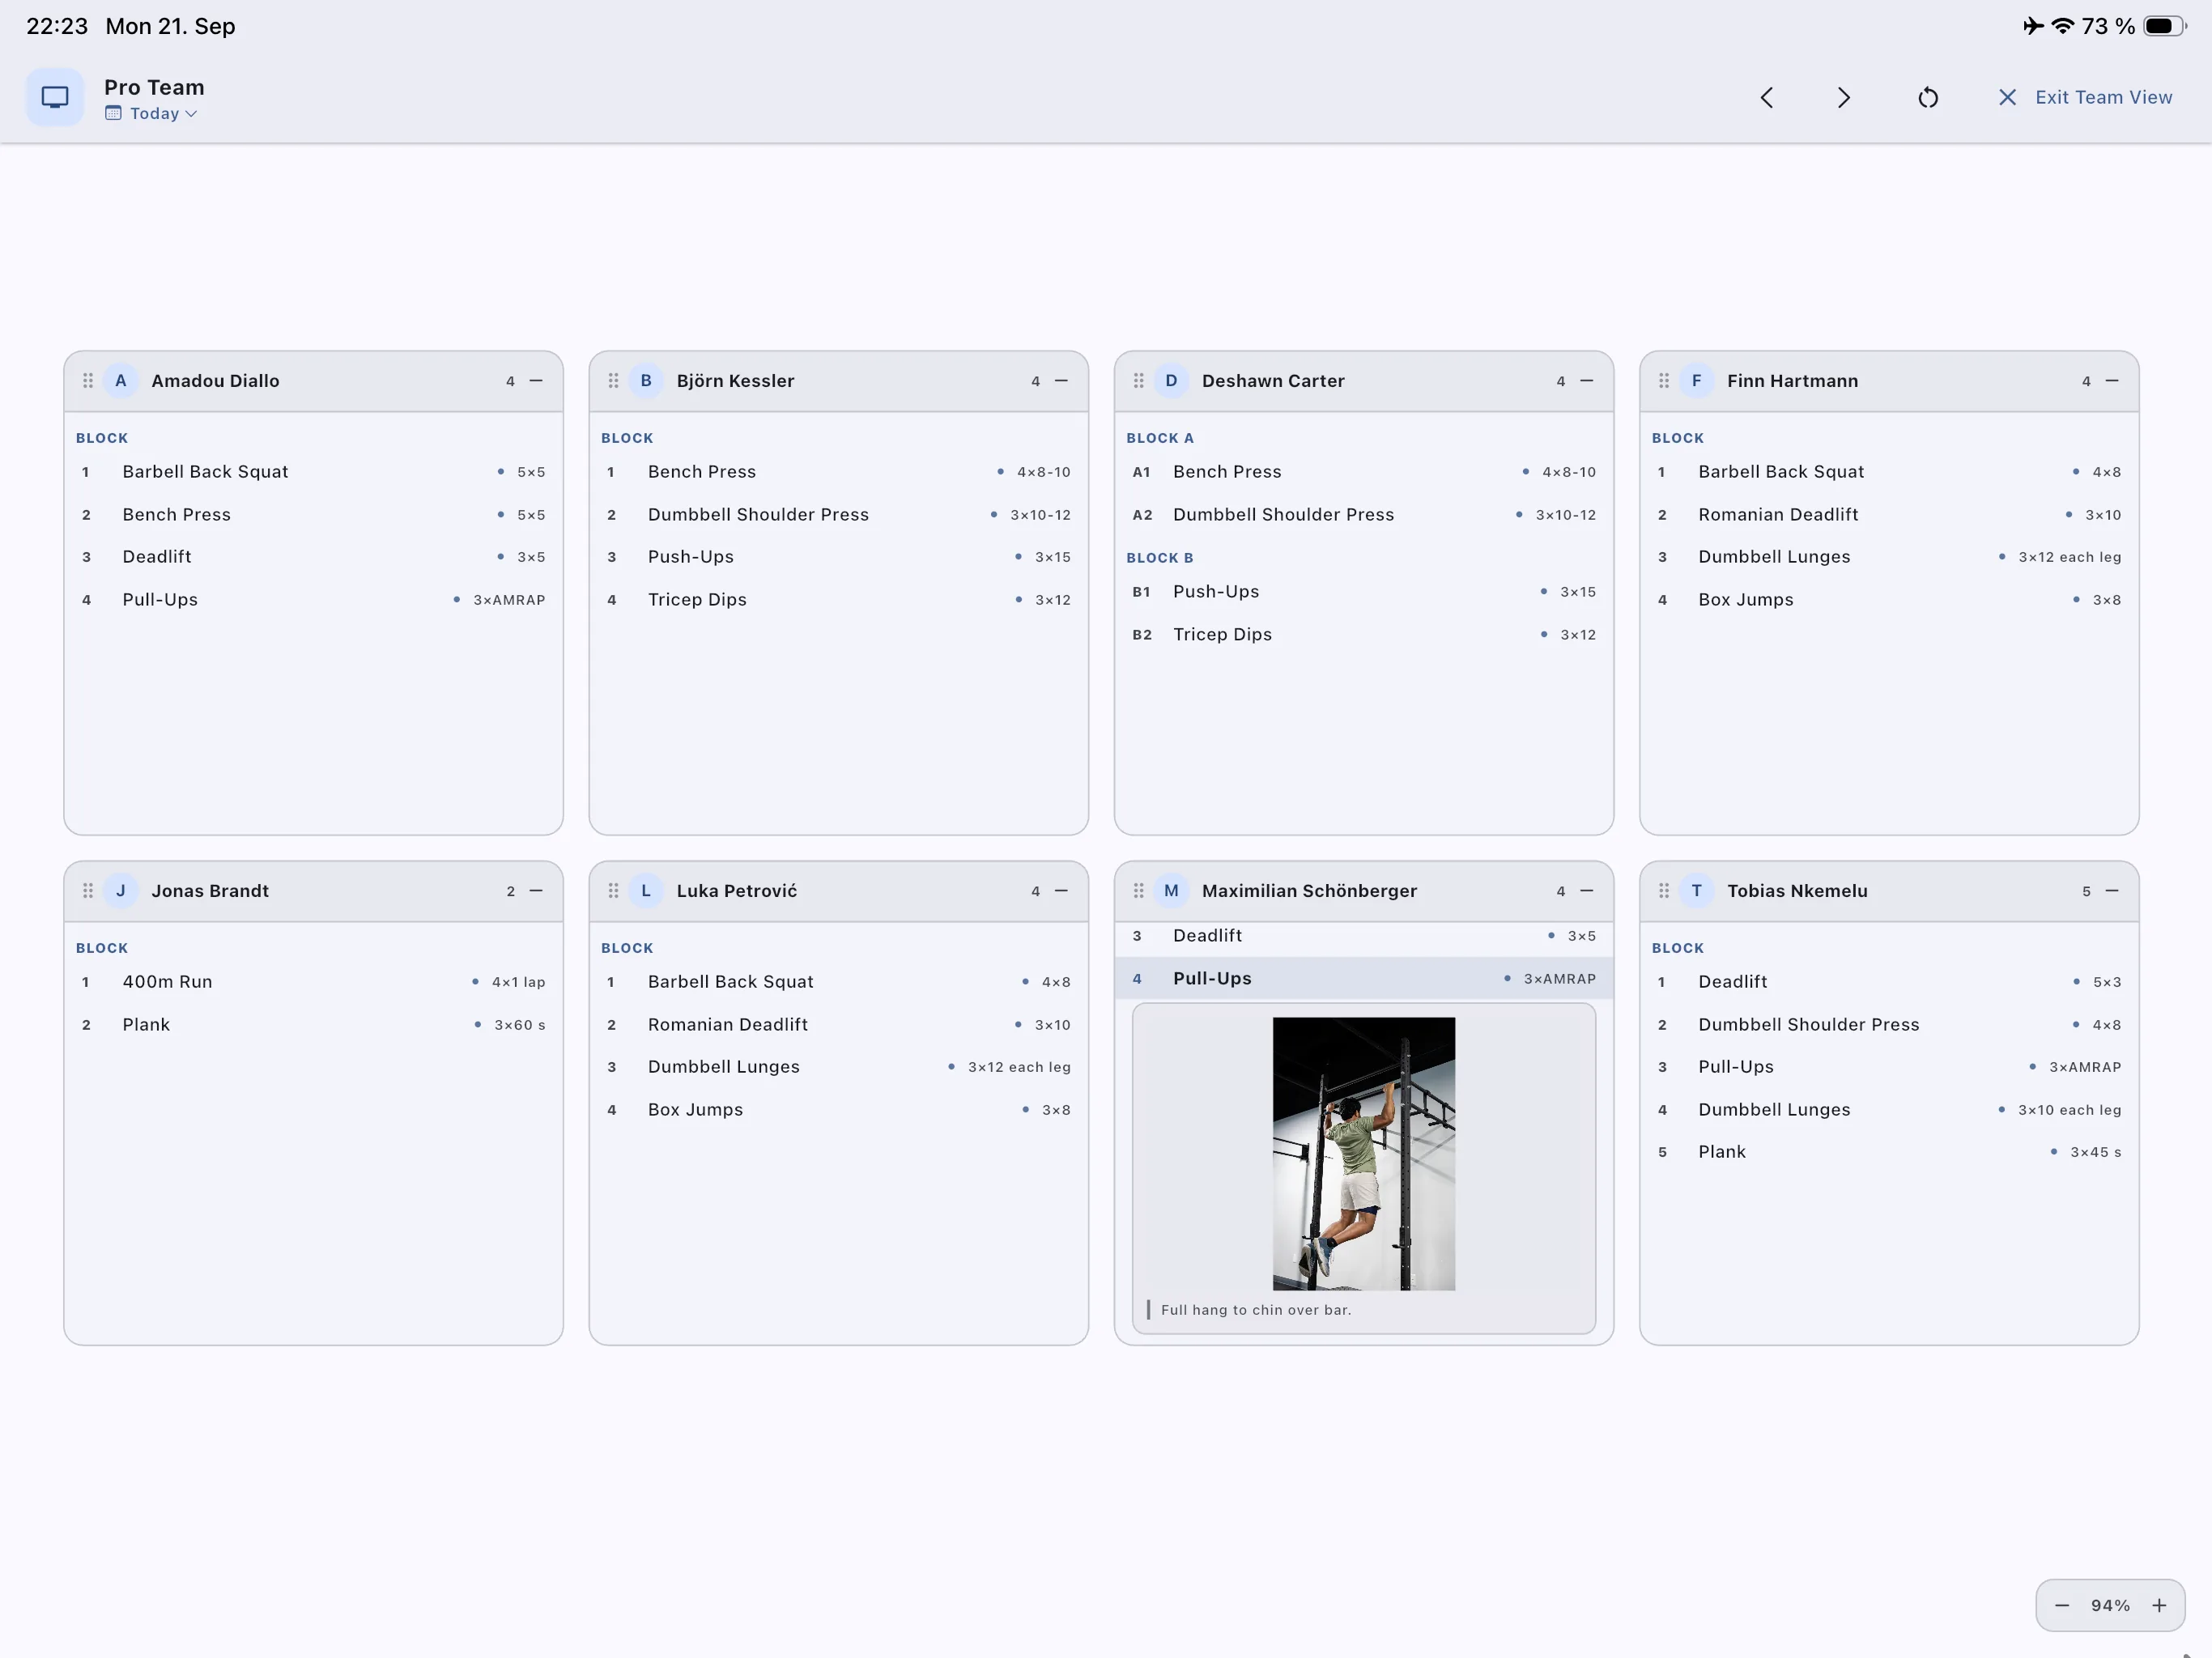Select Tobias's Dumbbell Shoulder Press row
Image resolution: width=2212 pixels, height=1658 pixels.
(x=1889, y=1025)
